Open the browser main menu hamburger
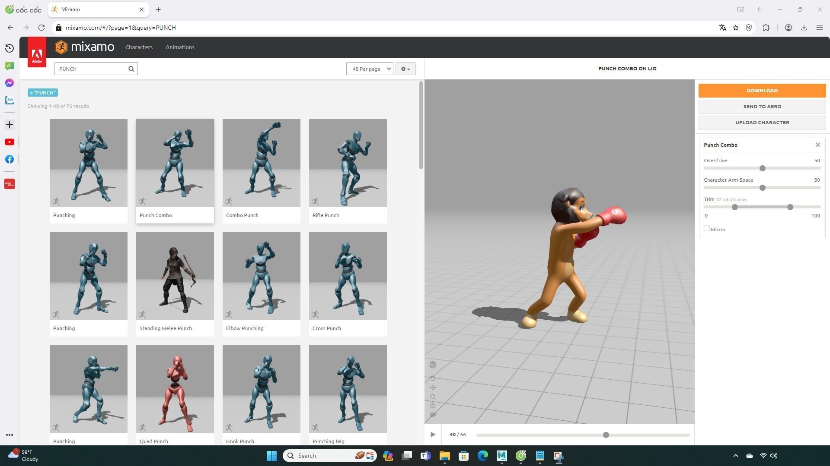The image size is (830, 466). [819, 28]
